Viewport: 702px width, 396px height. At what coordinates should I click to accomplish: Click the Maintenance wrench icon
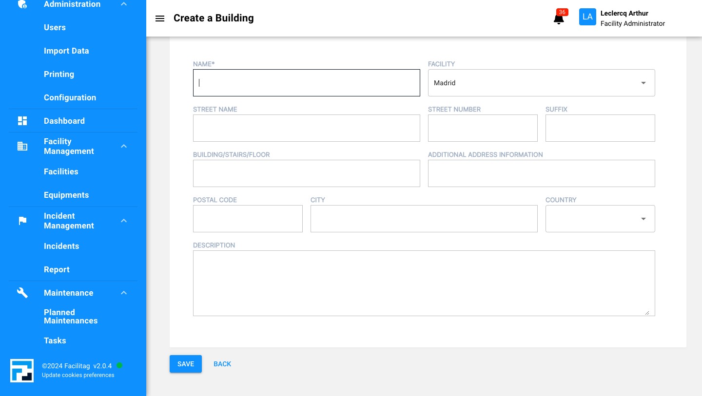pos(22,293)
